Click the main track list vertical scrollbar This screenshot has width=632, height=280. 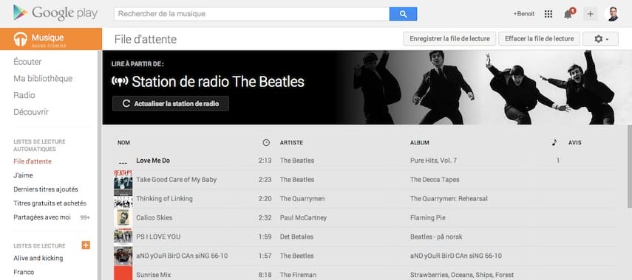[x=630, y=167]
